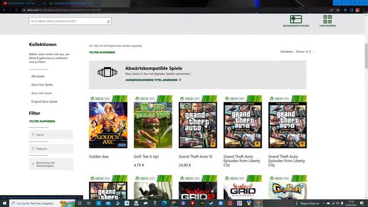
Task: Close the YouTube browser tab
Action: coord(44,3)
